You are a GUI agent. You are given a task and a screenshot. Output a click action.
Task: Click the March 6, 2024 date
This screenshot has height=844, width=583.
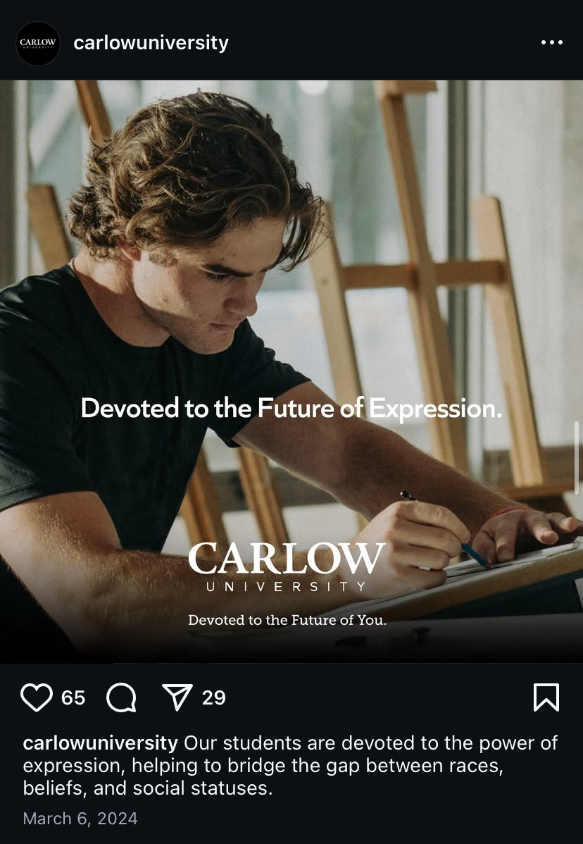[80, 819]
